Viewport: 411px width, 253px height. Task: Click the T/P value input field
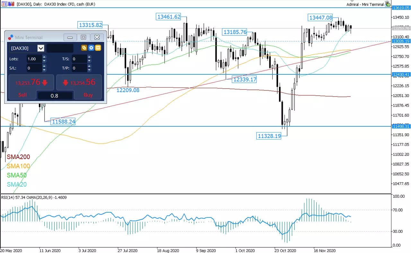(x=79, y=68)
